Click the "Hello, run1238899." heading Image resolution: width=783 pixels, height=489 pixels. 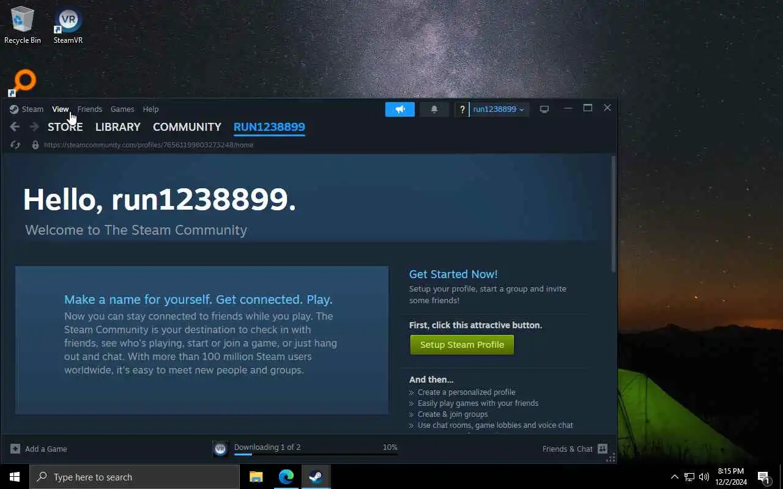coord(160,199)
